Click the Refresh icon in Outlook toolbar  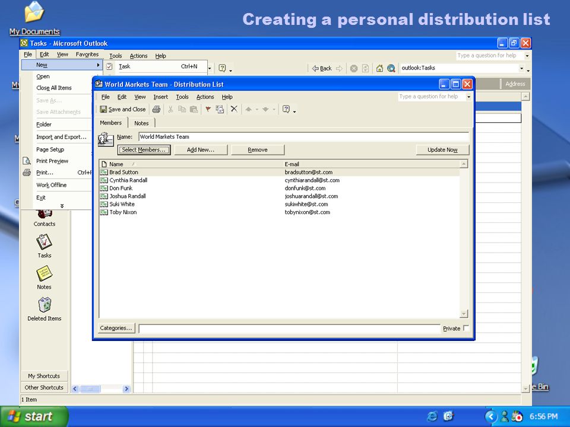(365, 68)
